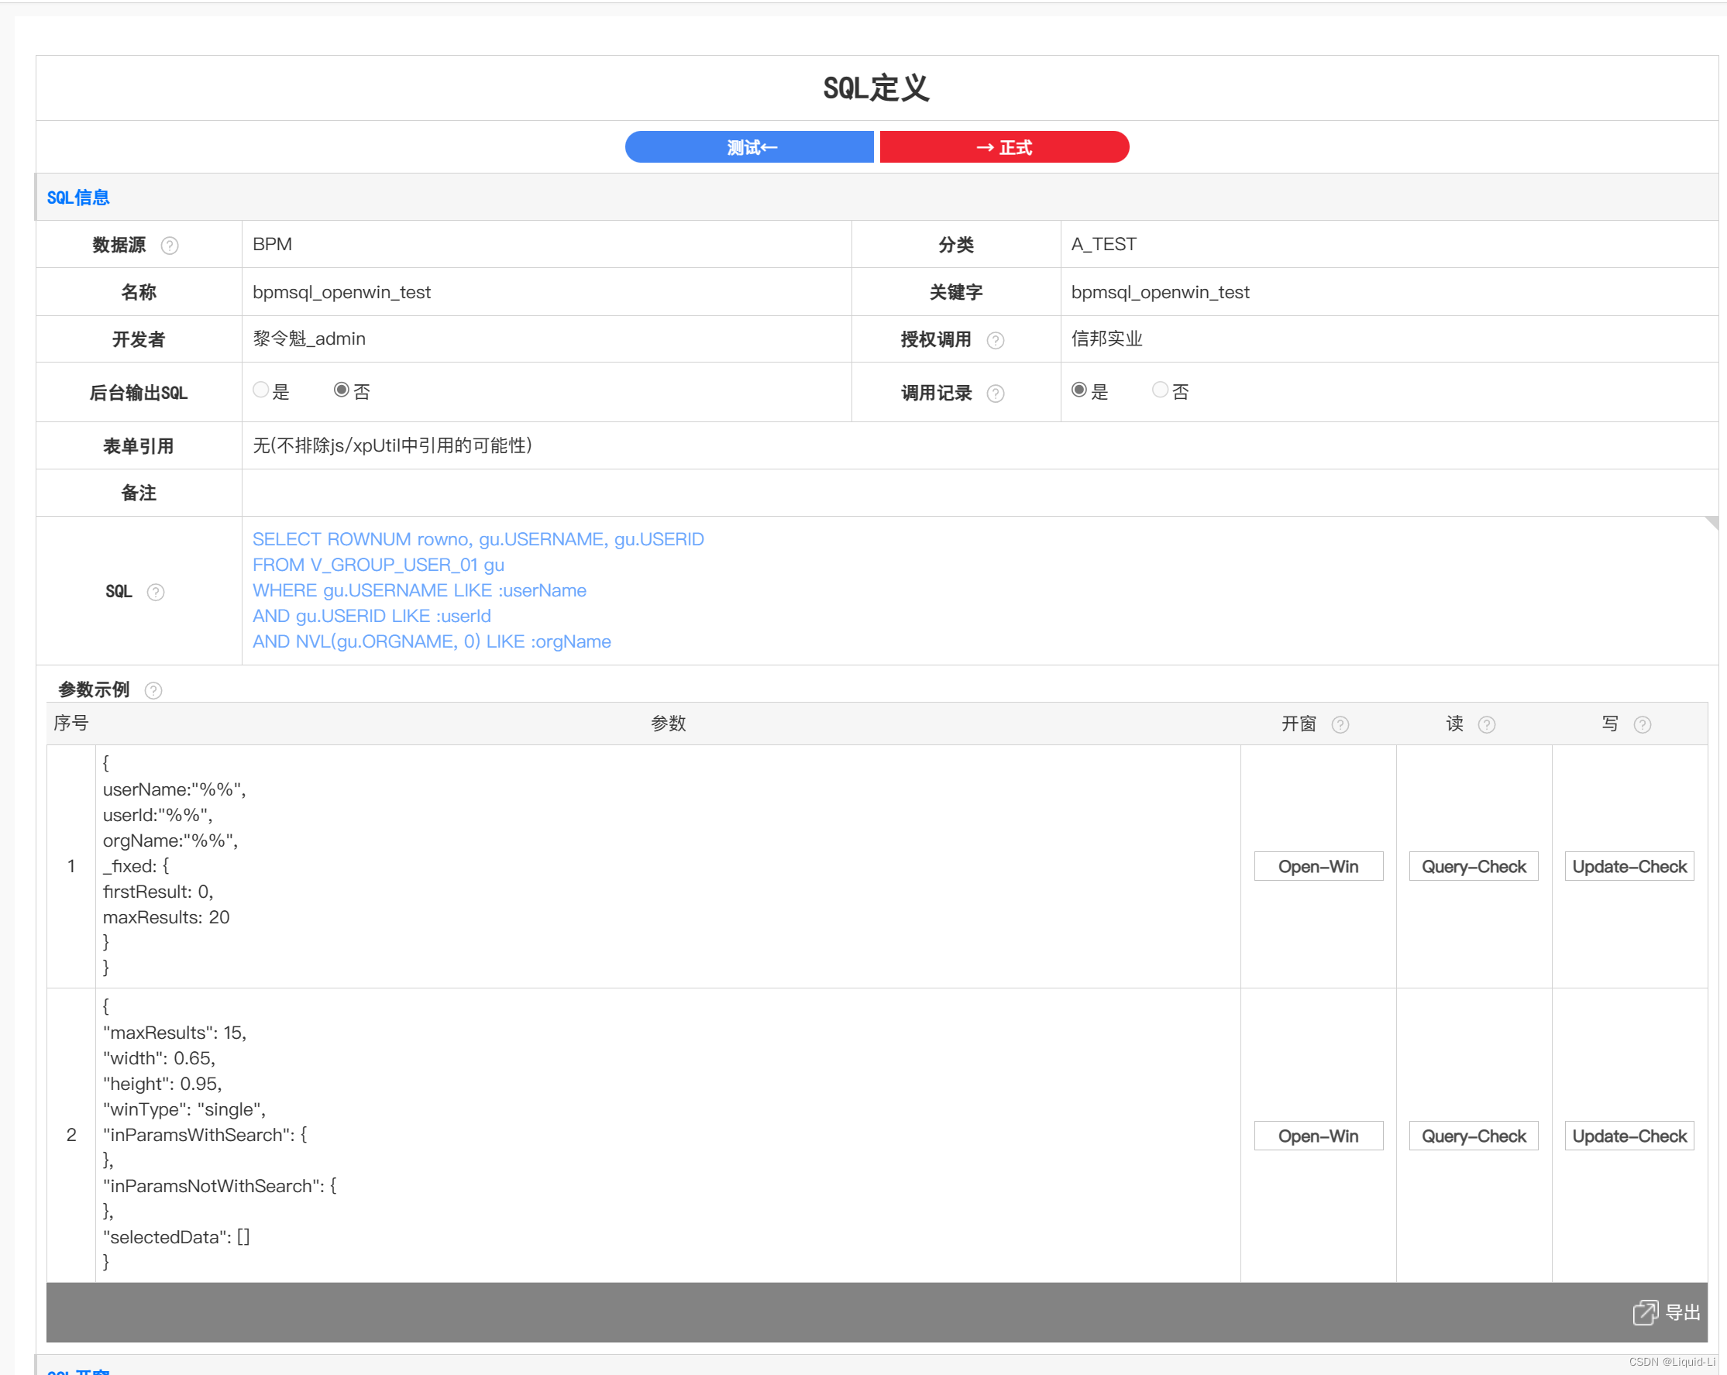Click the help icon next to 数据源

pyautogui.click(x=170, y=245)
